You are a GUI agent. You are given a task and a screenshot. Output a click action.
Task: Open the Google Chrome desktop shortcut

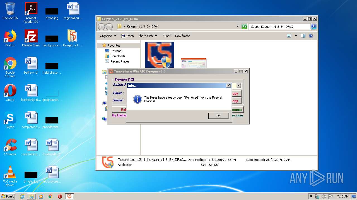point(10,67)
